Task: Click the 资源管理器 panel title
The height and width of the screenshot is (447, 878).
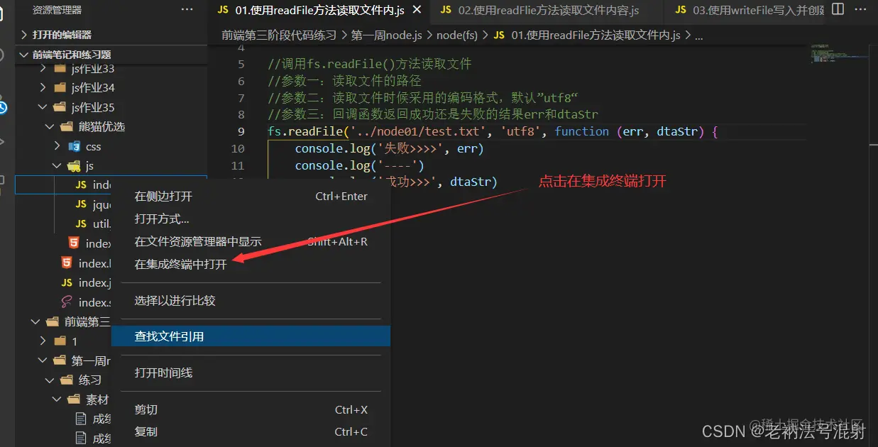Action: (57, 10)
